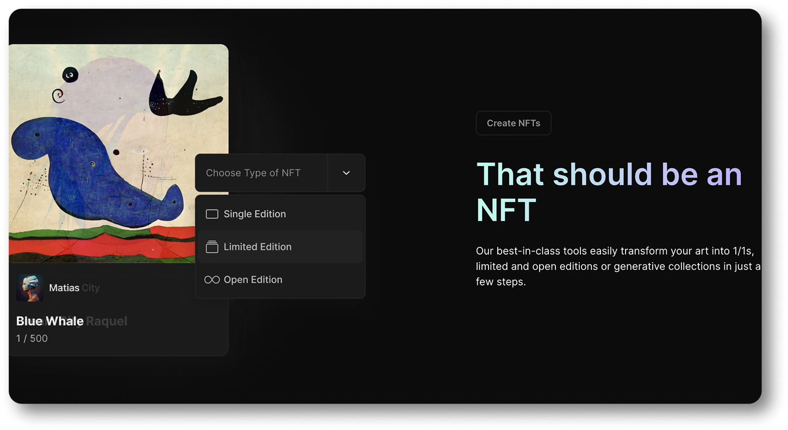Open the Choose Type of NFT dropdown
Viewport: 788px width, 430px height.
point(280,173)
